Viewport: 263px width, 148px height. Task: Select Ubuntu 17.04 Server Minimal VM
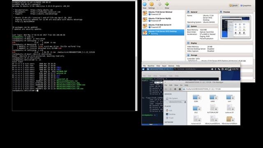[163, 13]
